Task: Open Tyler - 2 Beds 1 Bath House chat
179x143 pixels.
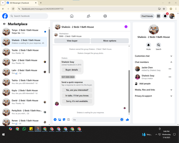Action: 24,62
